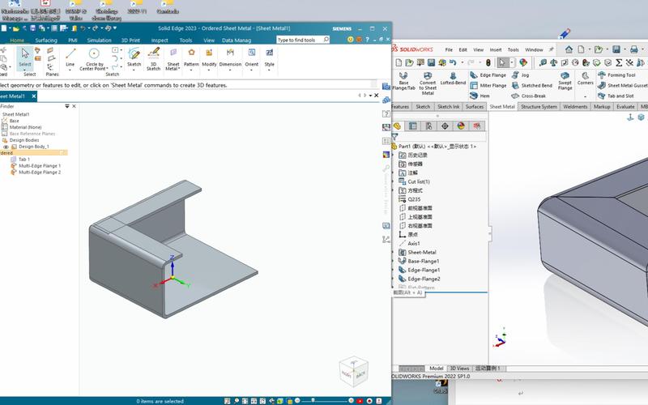
Task: Choose the Circle by Center Point tool
Action: 94,58
